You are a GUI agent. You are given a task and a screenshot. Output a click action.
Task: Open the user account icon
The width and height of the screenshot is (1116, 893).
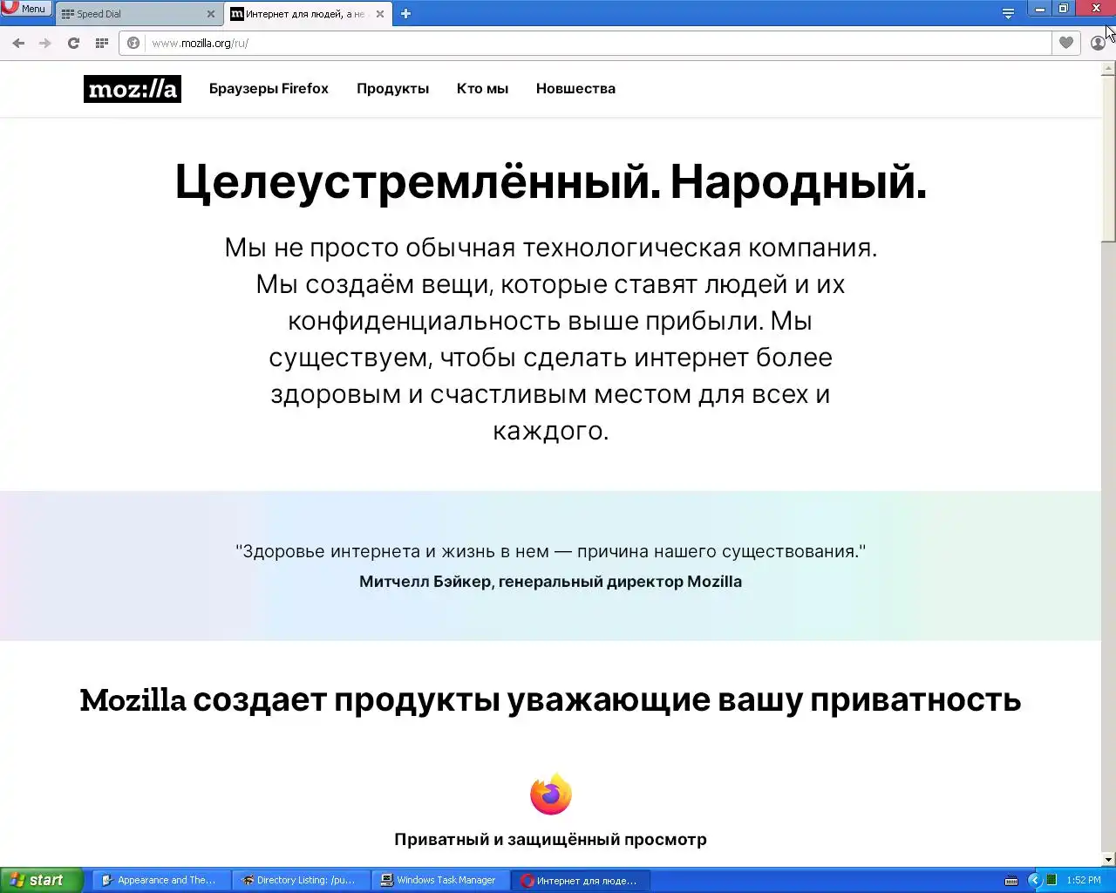[1098, 43]
